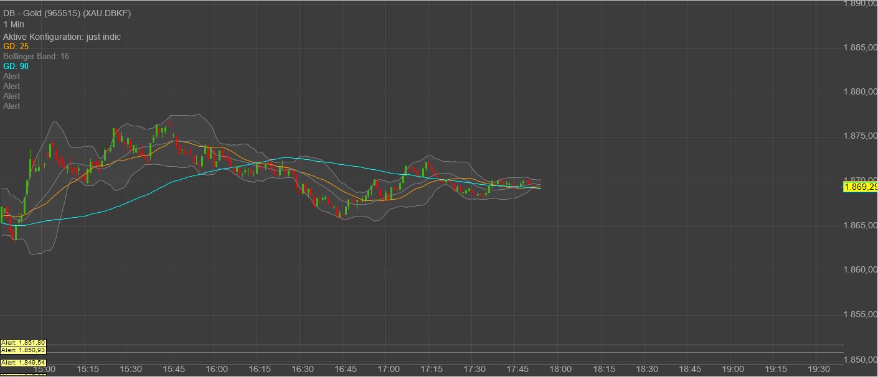Click the Alert: 1.850,93 price tag
878x377 pixels.
click(23, 351)
